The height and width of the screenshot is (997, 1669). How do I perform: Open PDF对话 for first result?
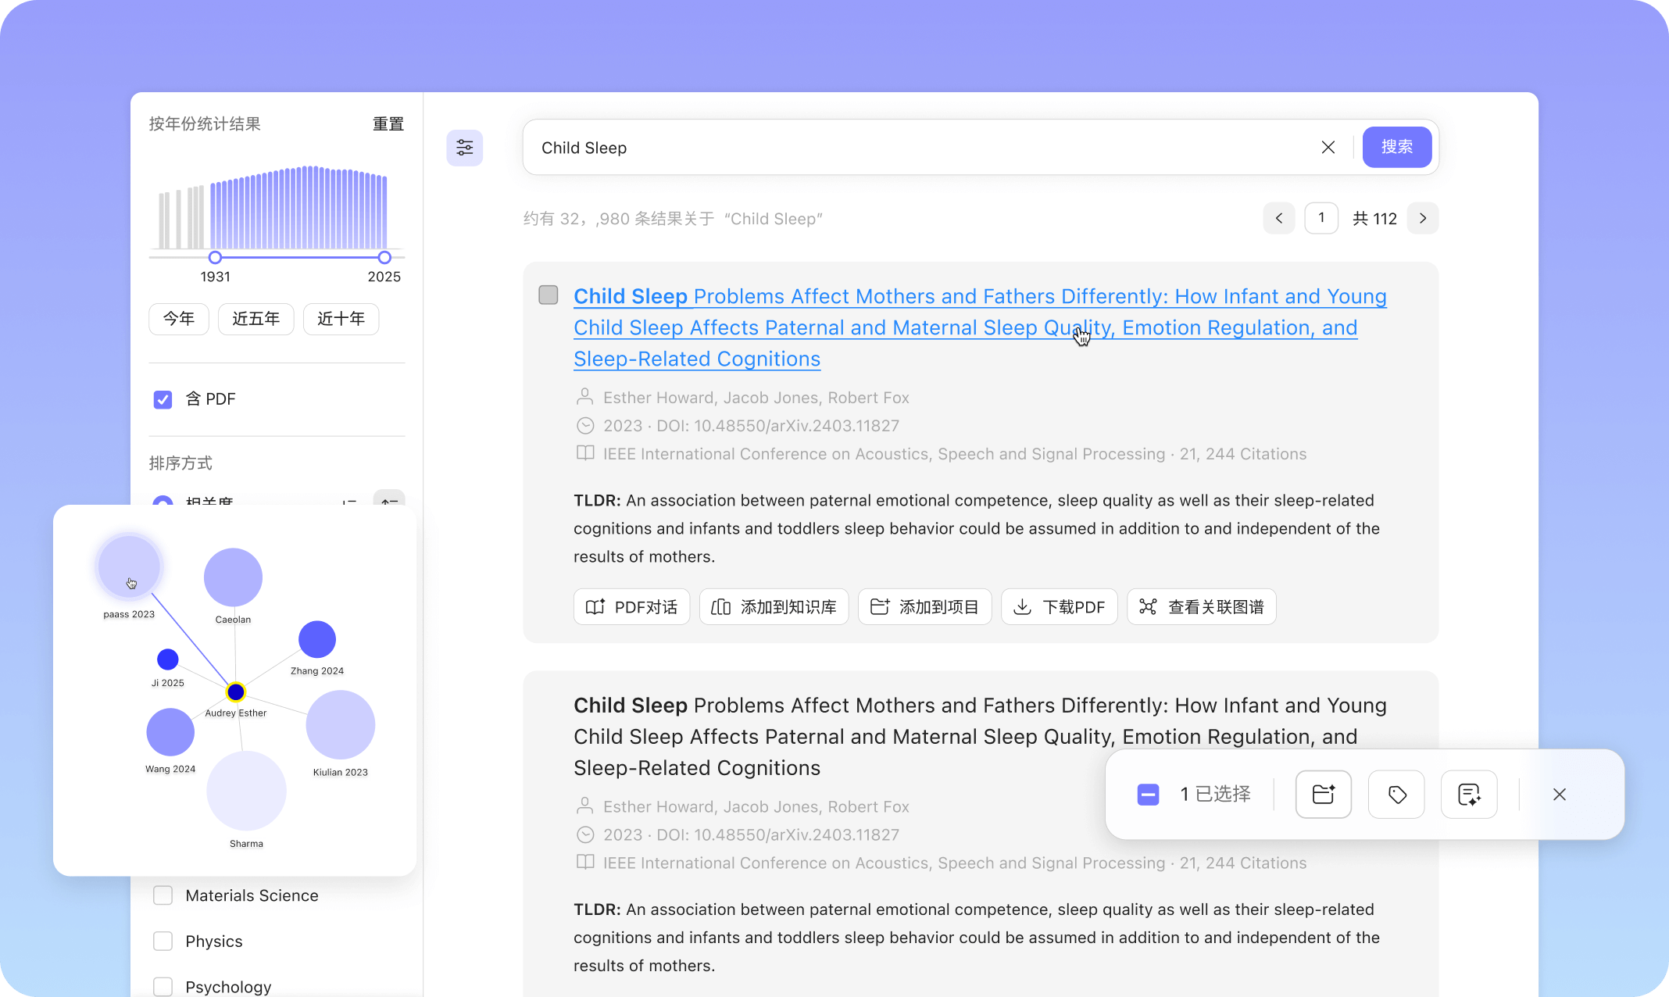[631, 607]
